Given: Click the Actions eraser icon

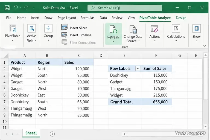Looking at the screenshot, I should [x=154, y=29].
